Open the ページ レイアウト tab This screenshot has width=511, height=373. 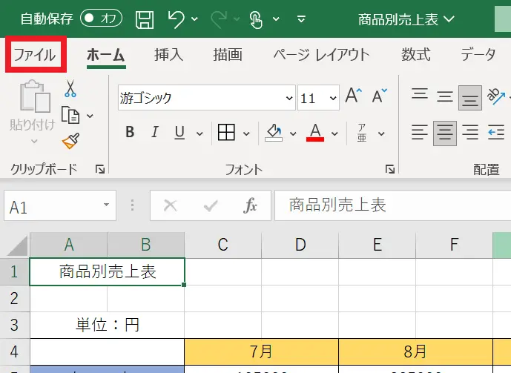pos(321,54)
